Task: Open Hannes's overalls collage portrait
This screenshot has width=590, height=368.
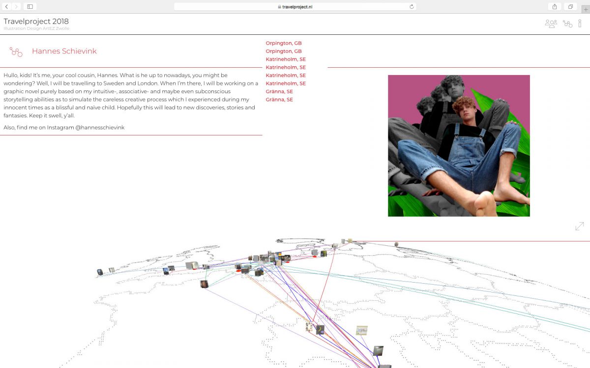Action: (459, 146)
